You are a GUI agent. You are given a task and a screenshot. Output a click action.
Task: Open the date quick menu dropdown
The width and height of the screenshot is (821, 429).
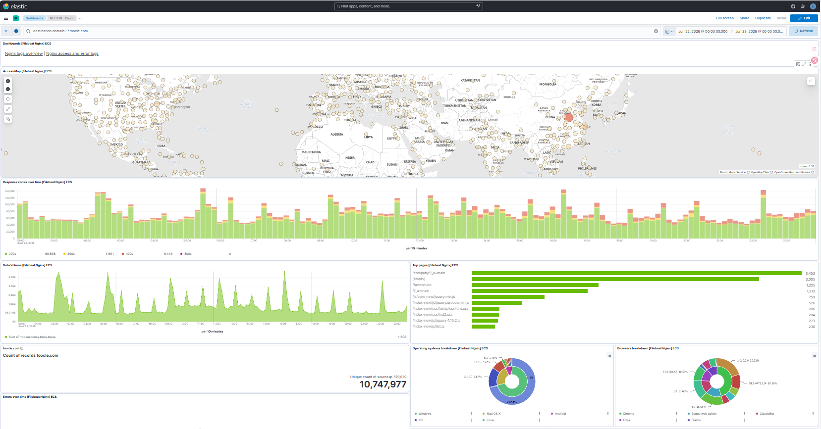click(x=669, y=31)
